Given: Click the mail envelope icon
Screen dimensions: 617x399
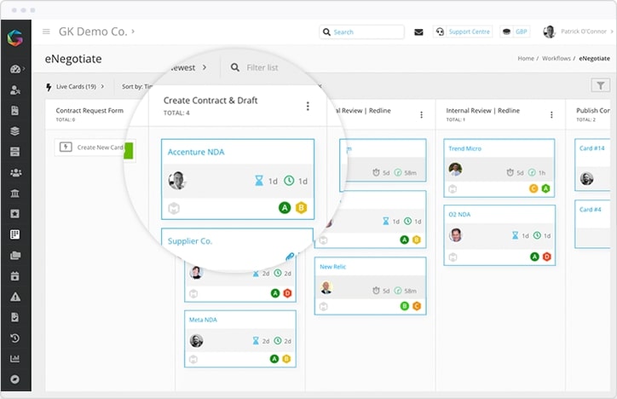Looking at the screenshot, I should click(418, 32).
